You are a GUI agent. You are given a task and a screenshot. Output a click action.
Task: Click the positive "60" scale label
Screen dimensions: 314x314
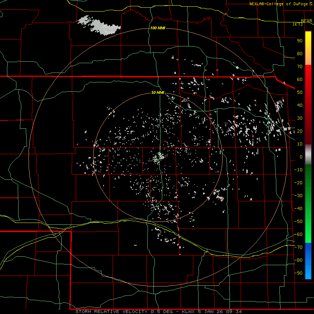tap(300, 80)
